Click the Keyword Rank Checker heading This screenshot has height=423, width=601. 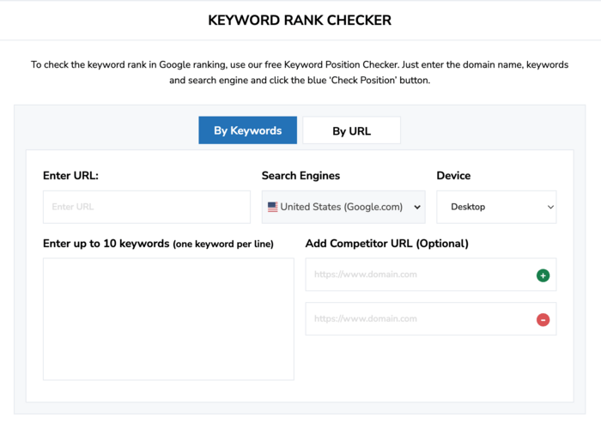300,21
